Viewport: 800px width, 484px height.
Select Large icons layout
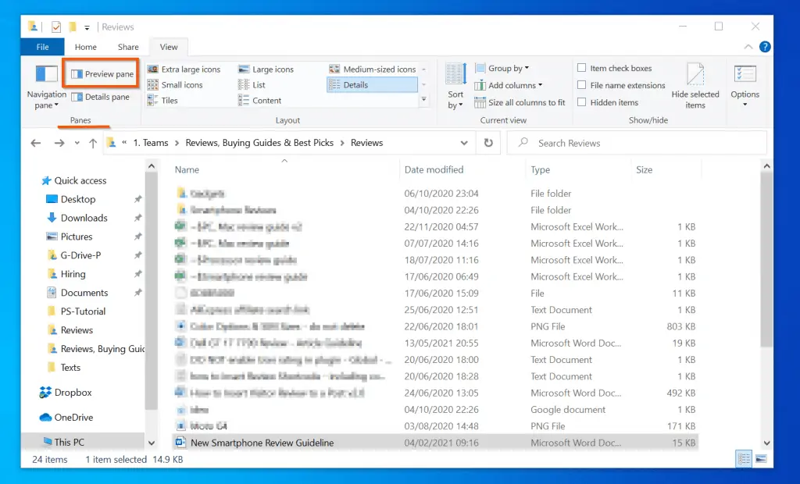click(x=266, y=69)
